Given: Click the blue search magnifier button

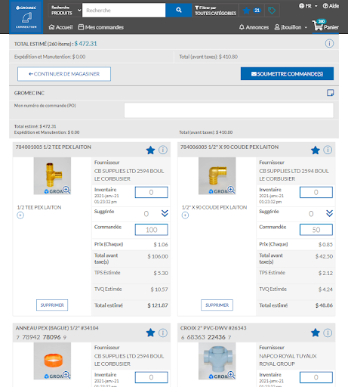Looking at the screenshot, I should (178, 10).
